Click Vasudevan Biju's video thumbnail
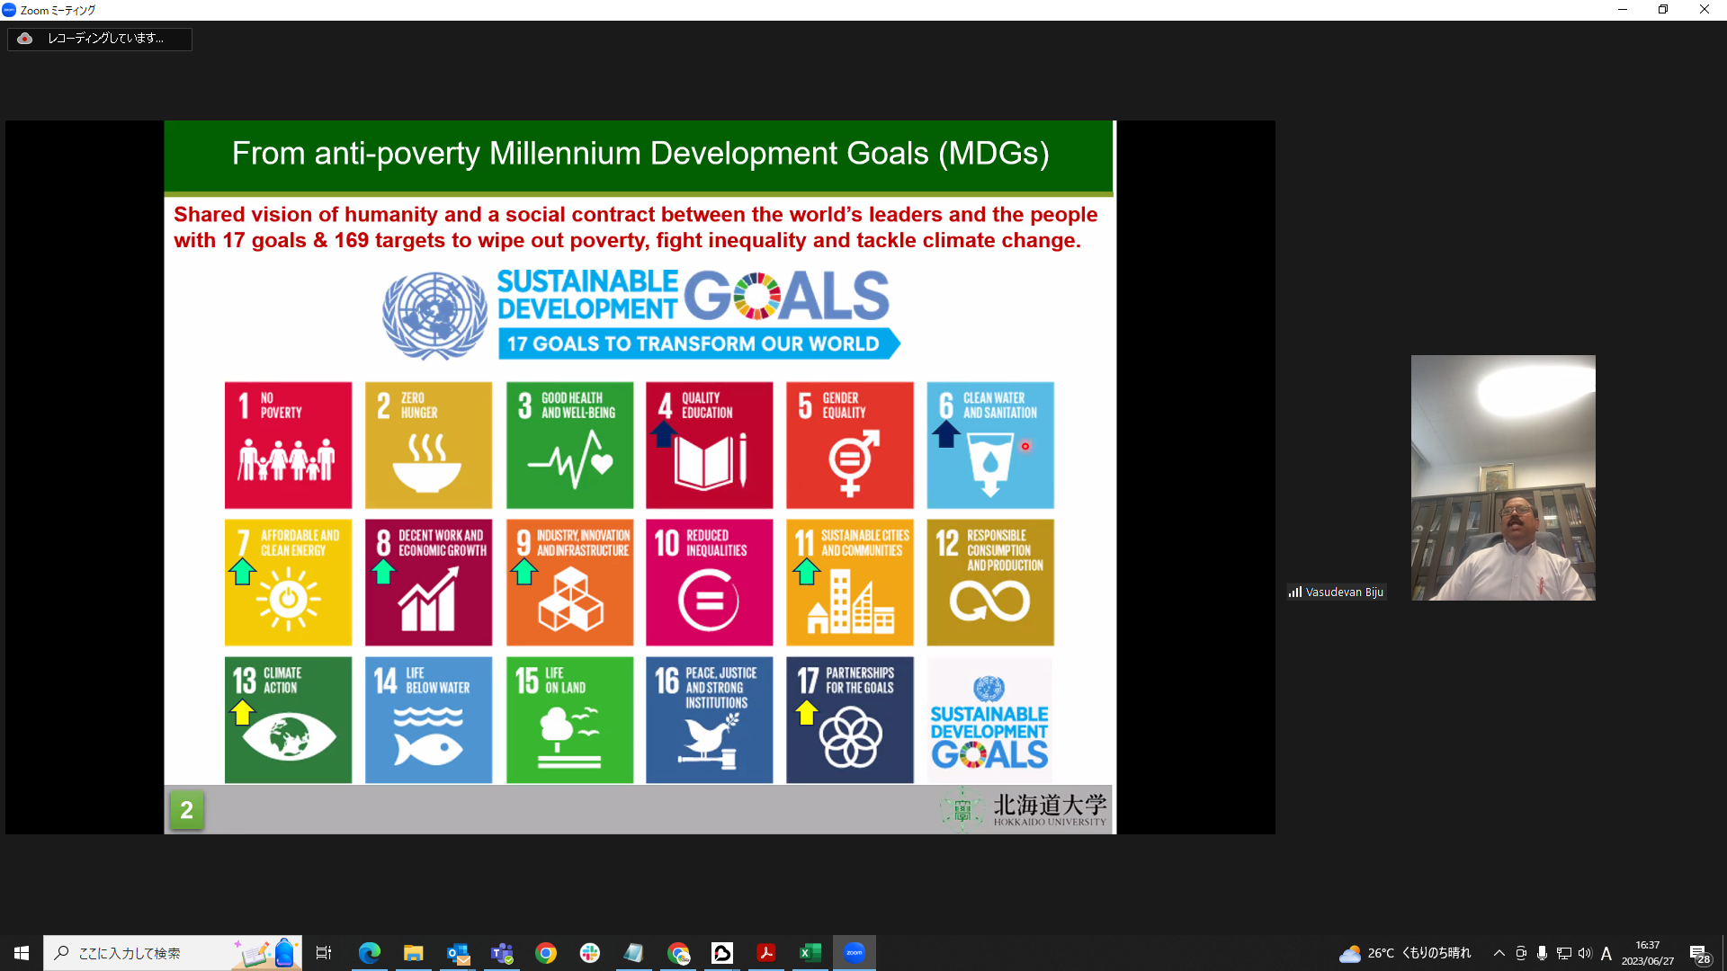 point(1503,477)
